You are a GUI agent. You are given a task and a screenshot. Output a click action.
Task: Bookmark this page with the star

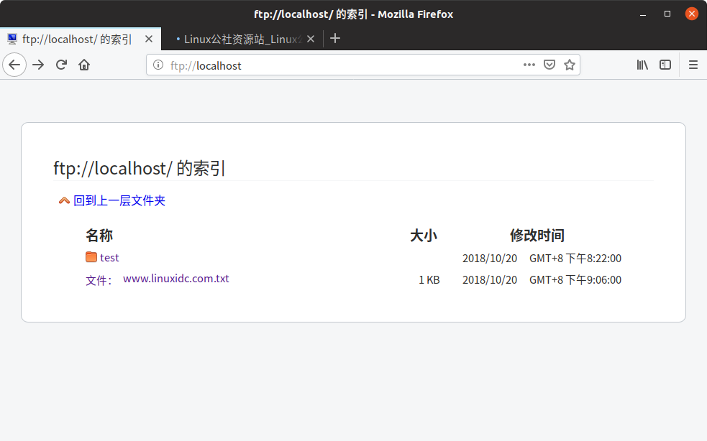click(570, 65)
